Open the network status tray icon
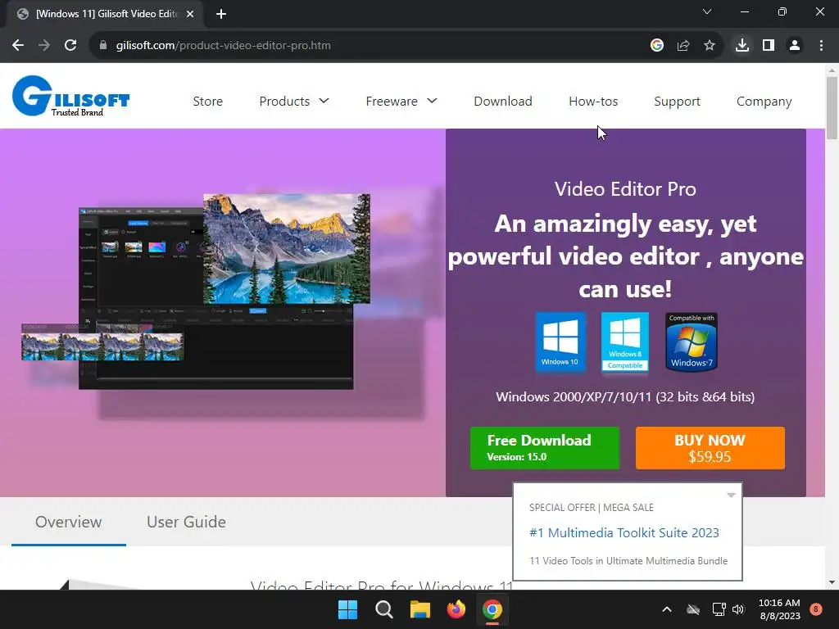 tap(719, 609)
